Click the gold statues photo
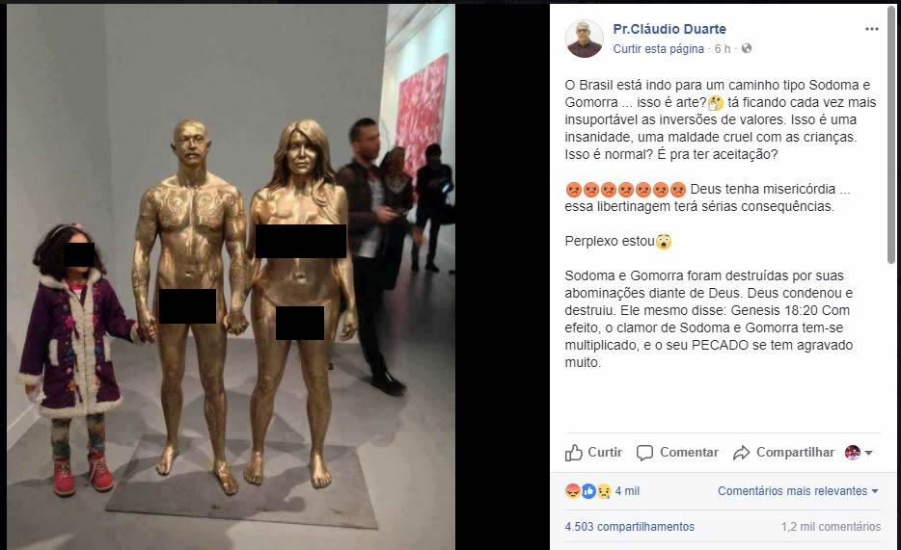This screenshot has height=550, width=901. 231,276
